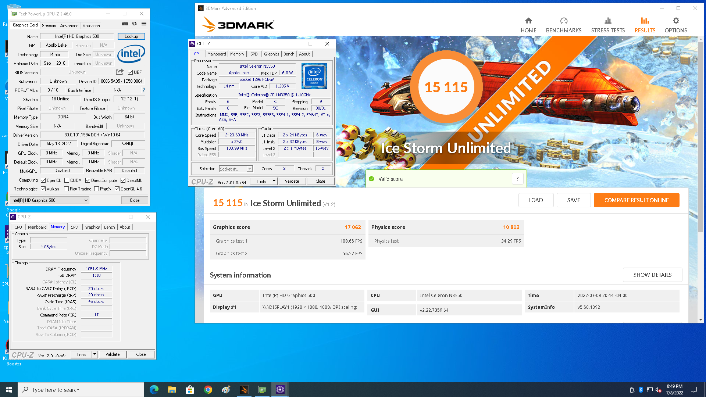Click the GPU-Z refresh icon
This screenshot has height=397, width=706.
tap(135, 24)
